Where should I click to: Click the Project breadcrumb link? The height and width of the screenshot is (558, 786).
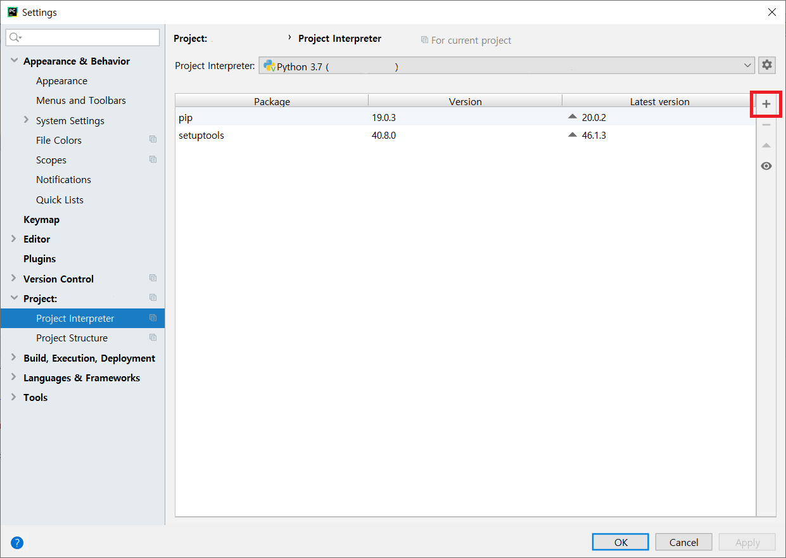[x=190, y=39]
